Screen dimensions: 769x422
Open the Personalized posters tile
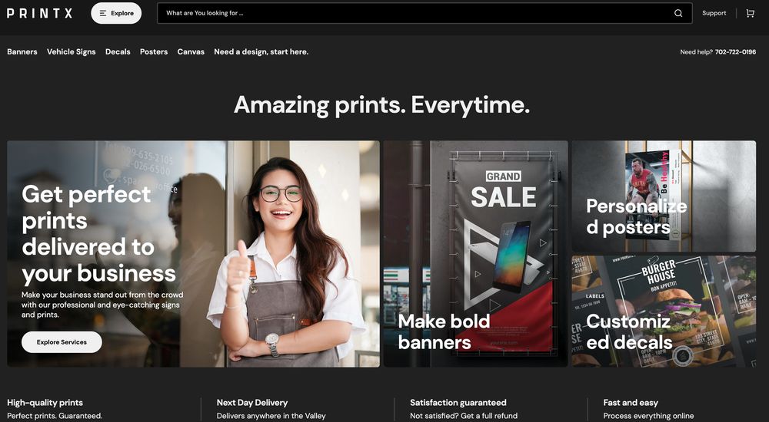coord(664,196)
